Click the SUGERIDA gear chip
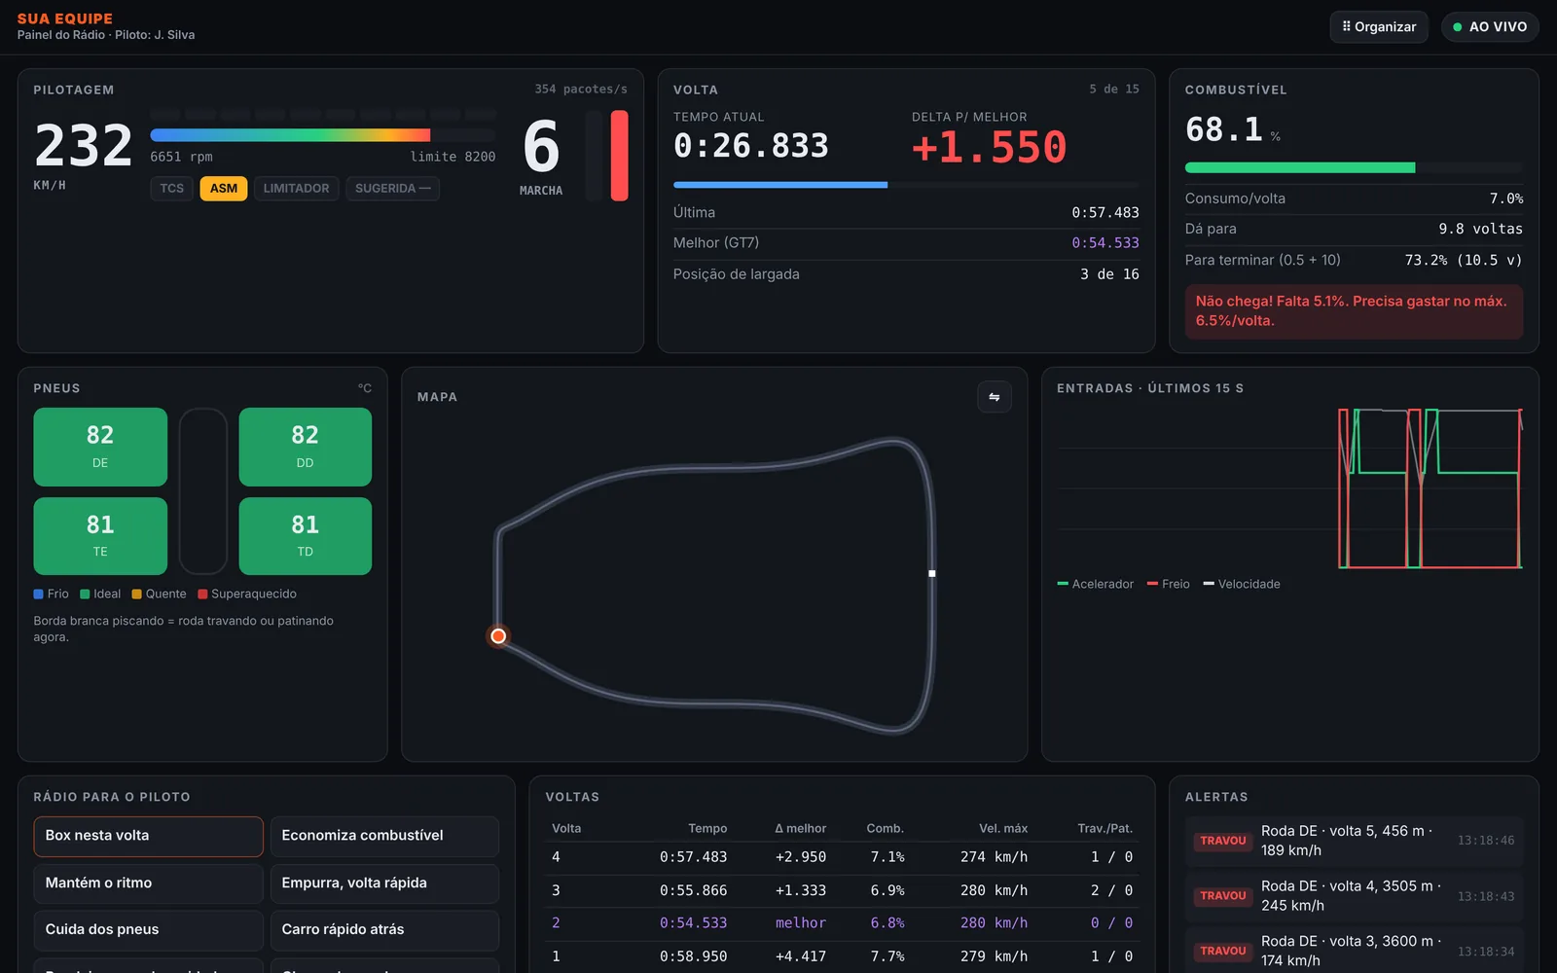Image resolution: width=1557 pixels, height=973 pixels. pyautogui.click(x=392, y=189)
